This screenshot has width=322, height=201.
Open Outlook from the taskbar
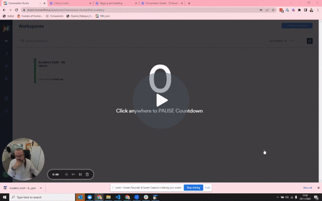80,197
